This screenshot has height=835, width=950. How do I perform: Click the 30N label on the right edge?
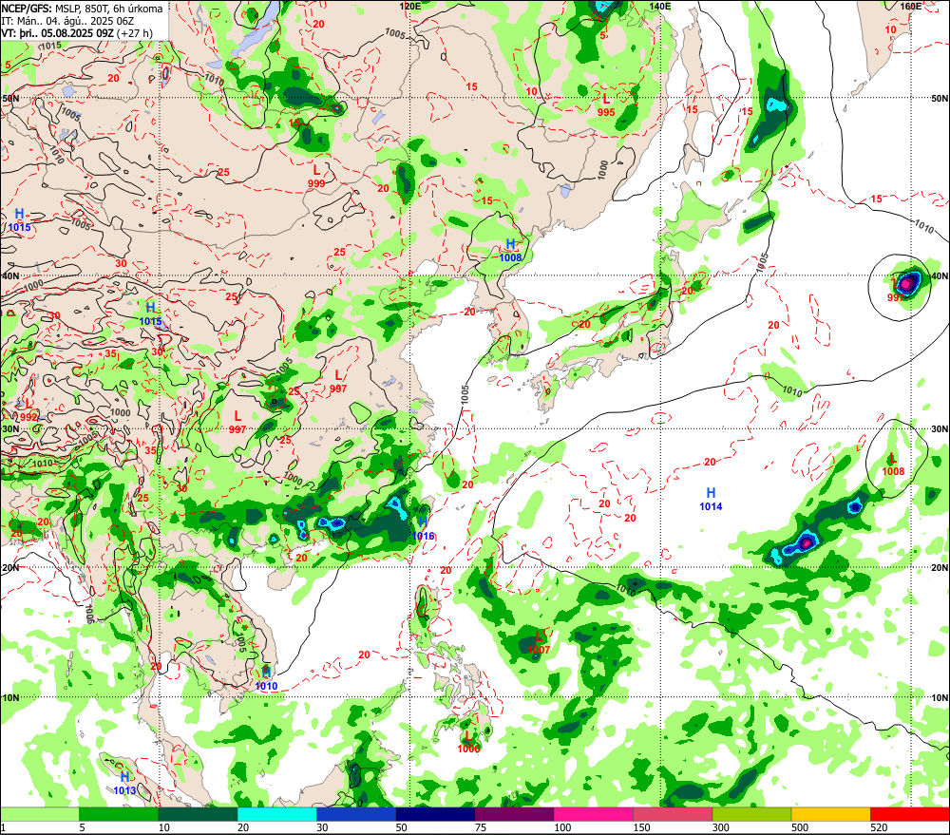pos(940,429)
